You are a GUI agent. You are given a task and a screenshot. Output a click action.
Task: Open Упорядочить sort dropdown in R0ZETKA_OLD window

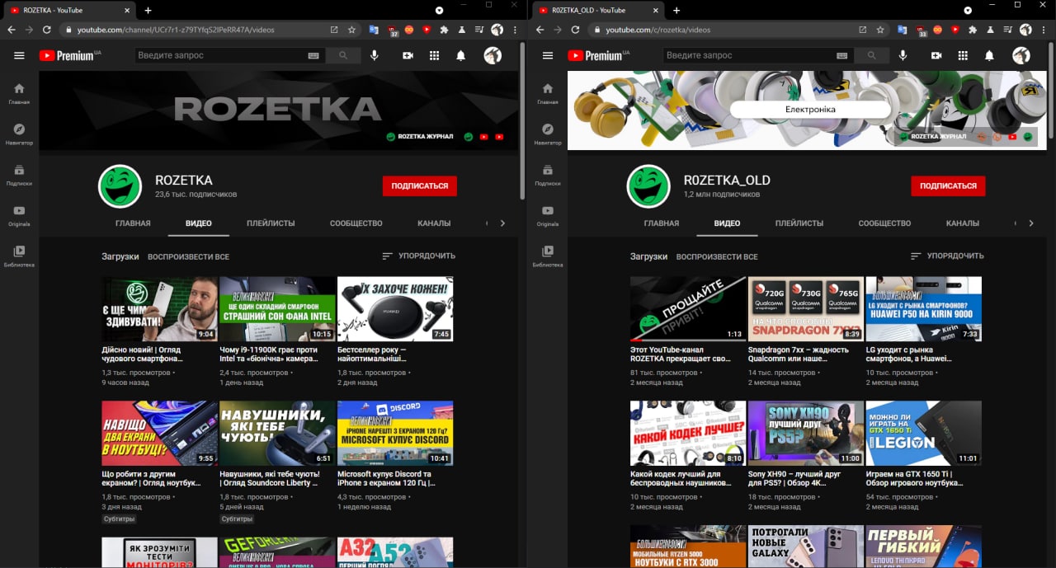[x=947, y=256]
